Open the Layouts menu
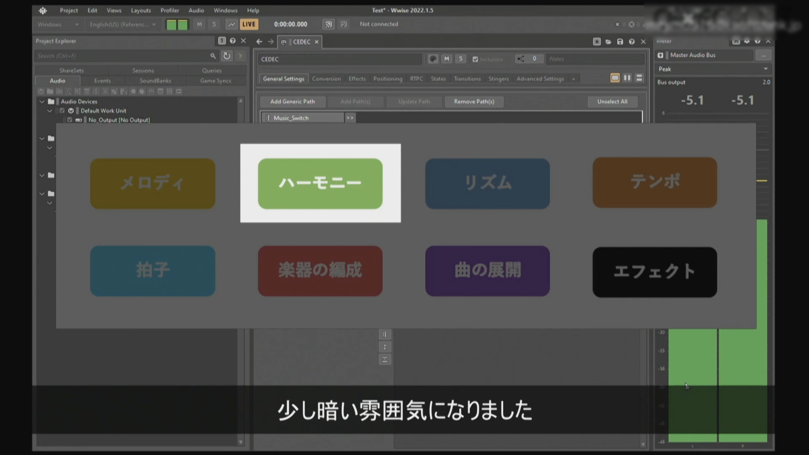This screenshot has height=455, width=809. pos(141,11)
